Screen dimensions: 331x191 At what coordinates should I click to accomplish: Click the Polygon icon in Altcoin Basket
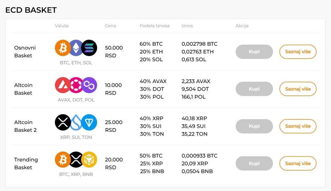[x=89, y=85]
